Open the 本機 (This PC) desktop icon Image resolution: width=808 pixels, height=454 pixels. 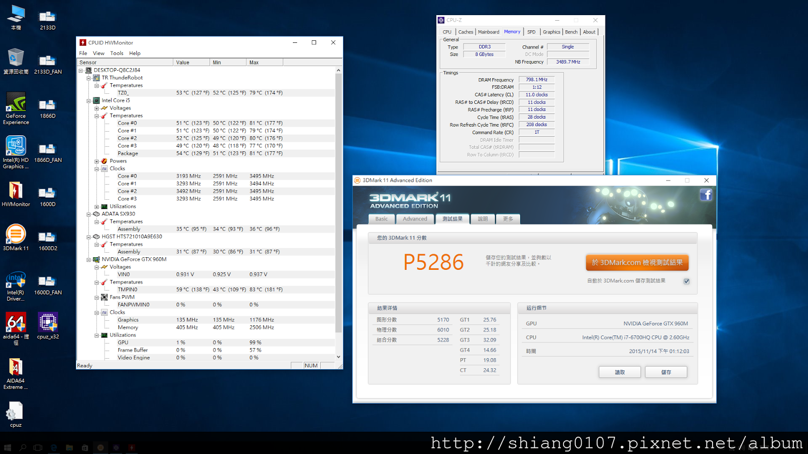16,18
